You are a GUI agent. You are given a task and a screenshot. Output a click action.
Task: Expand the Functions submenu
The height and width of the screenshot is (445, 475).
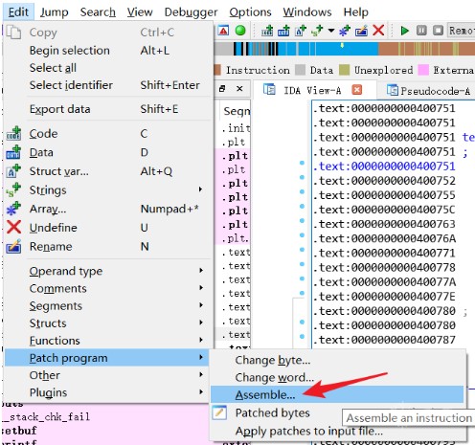(x=108, y=341)
